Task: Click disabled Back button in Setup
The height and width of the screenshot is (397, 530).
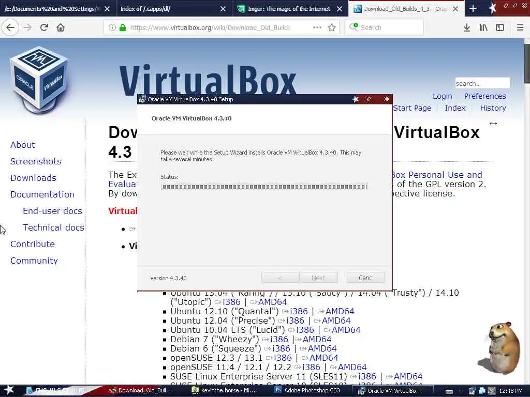Action: (280, 278)
